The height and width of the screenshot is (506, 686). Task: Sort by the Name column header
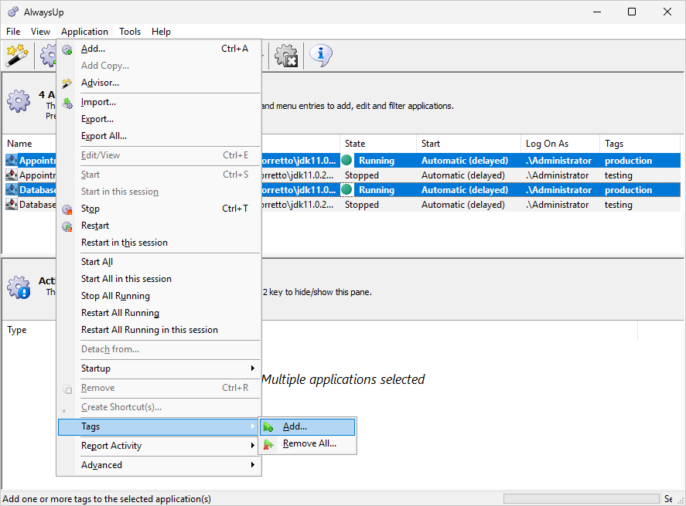[29, 144]
